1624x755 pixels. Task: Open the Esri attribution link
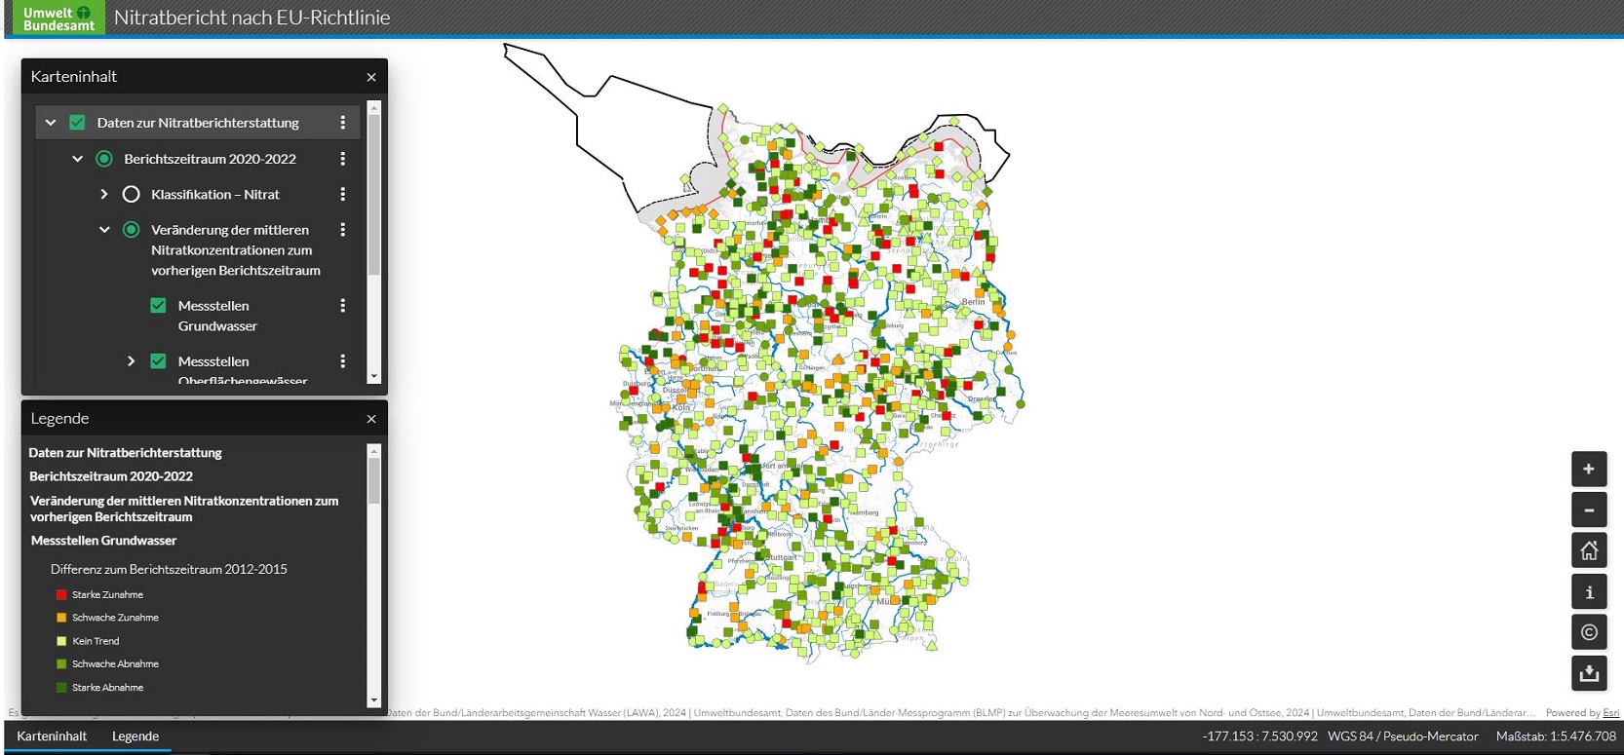(x=1611, y=713)
